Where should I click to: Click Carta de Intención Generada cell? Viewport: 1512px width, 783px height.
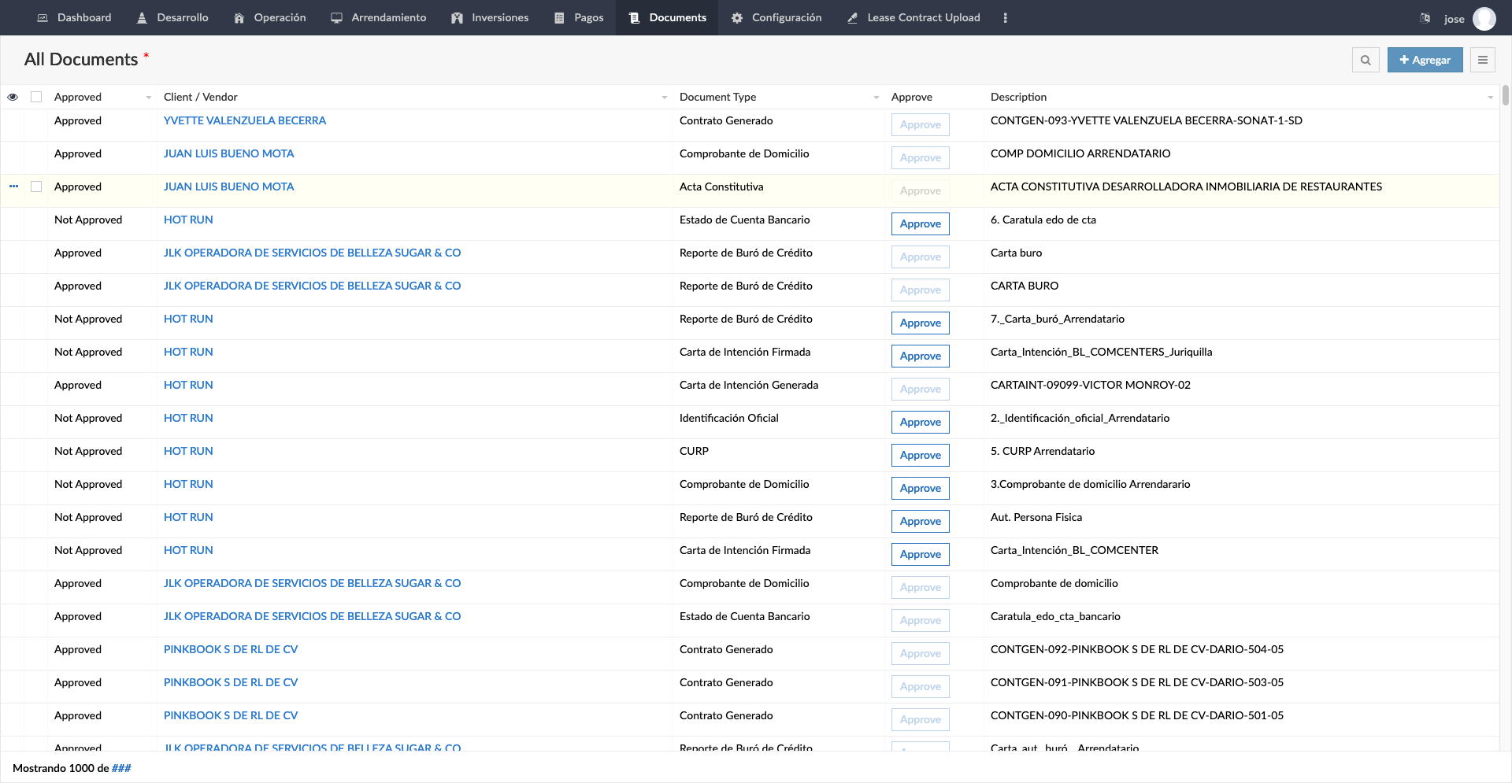[748, 385]
